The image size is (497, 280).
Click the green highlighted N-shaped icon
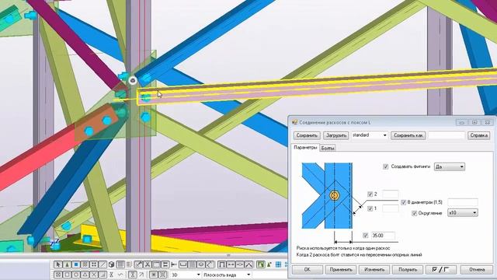tap(261, 264)
